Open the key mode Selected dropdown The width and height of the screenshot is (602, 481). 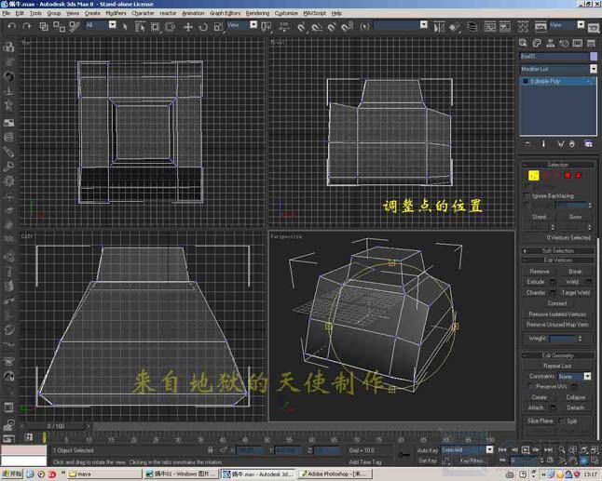point(467,449)
